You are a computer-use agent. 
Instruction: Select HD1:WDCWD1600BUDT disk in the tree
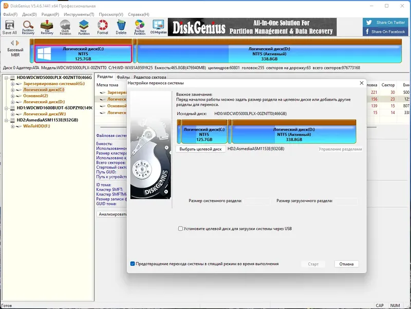coord(54,108)
